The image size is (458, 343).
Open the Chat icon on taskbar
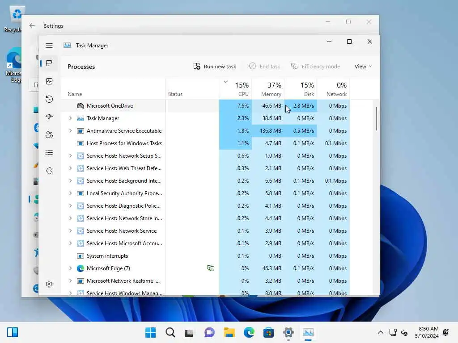(x=209, y=332)
